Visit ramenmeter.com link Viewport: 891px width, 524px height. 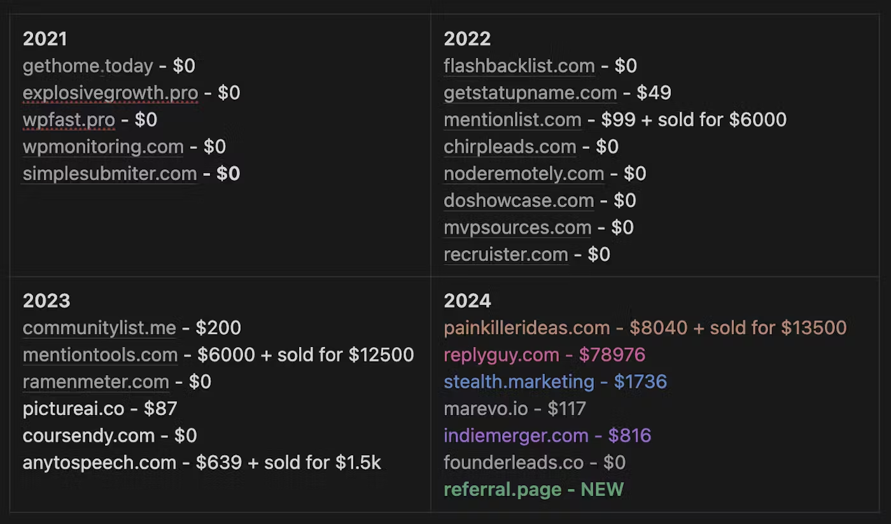[x=96, y=382]
